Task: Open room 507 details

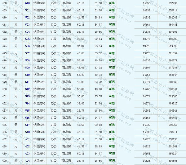Action: [x=28, y=53]
